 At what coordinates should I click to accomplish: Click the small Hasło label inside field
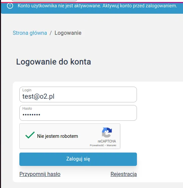(27, 108)
